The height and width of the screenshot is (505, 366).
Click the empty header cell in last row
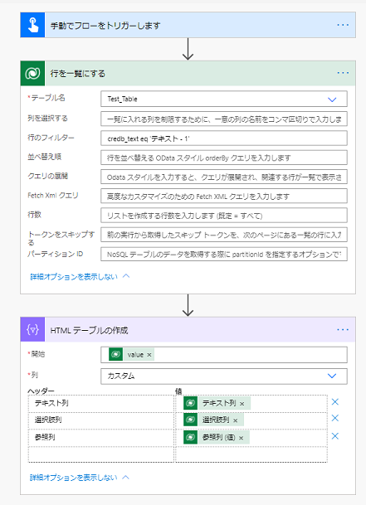coord(101,454)
